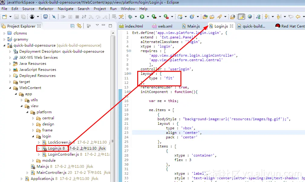
Task: Toggle Link with Editor in Project Explorer
Action: coord(79,26)
